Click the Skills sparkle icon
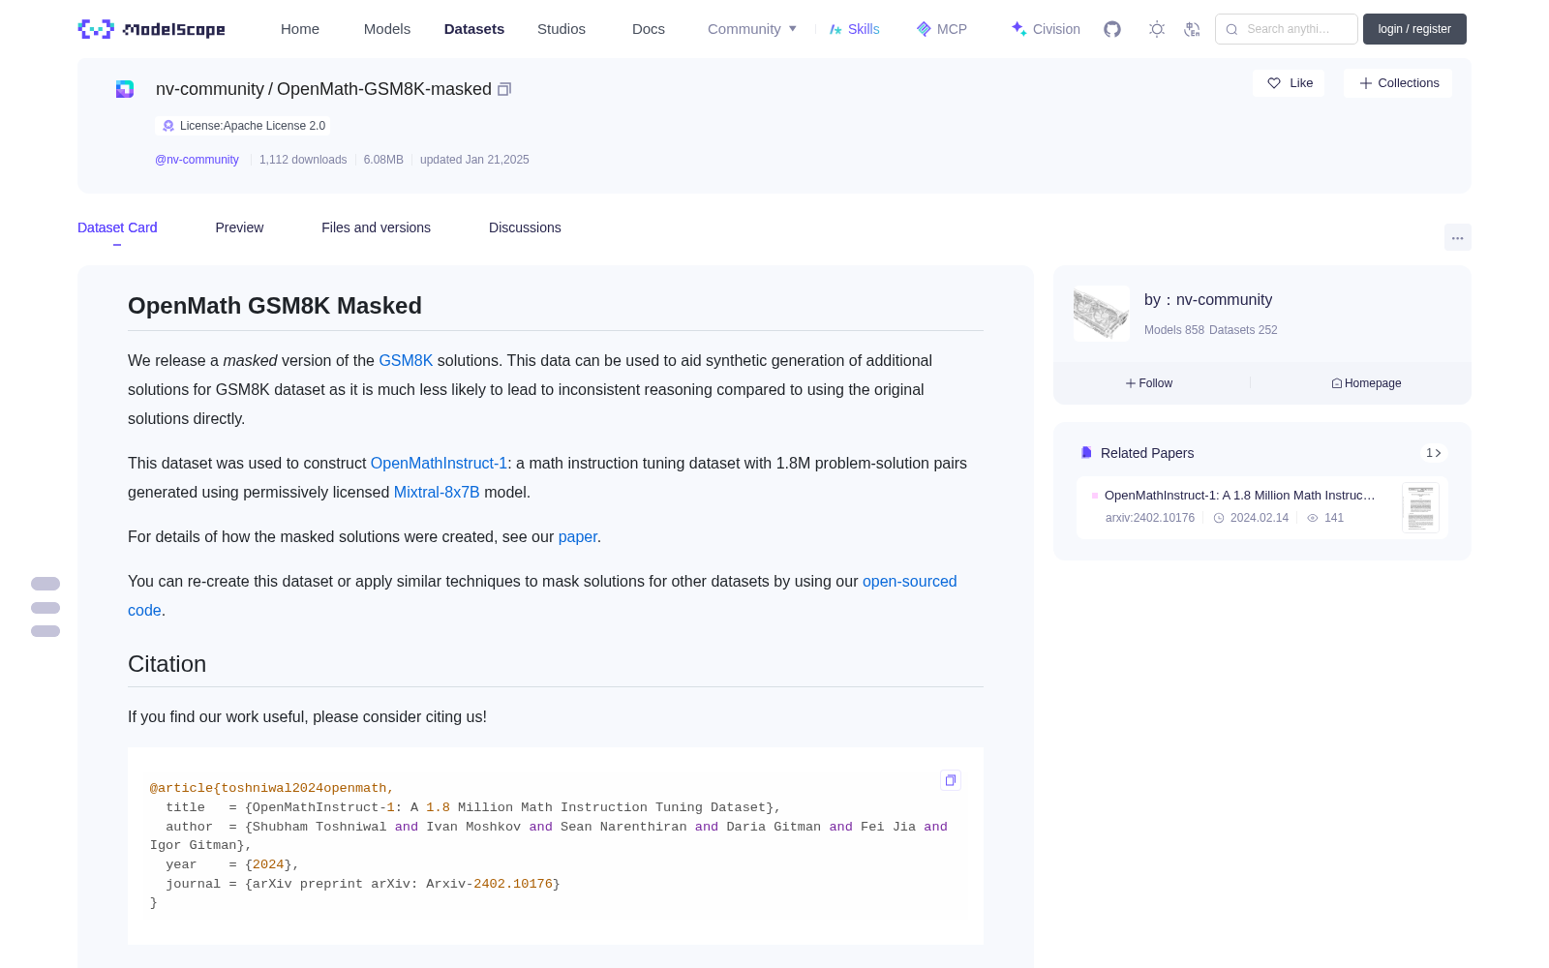Viewport: 1549px width, 968px height. [x=835, y=29]
